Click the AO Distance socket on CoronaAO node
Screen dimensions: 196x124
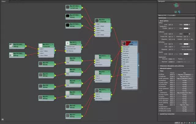(65, 51)
